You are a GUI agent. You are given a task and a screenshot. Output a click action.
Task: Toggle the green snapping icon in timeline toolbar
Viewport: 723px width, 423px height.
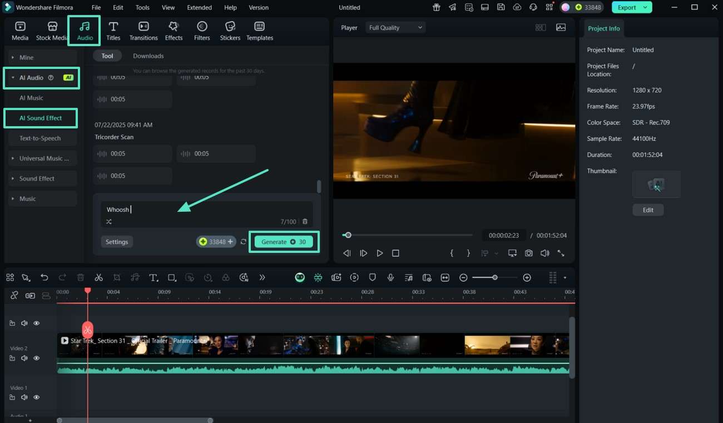(318, 277)
